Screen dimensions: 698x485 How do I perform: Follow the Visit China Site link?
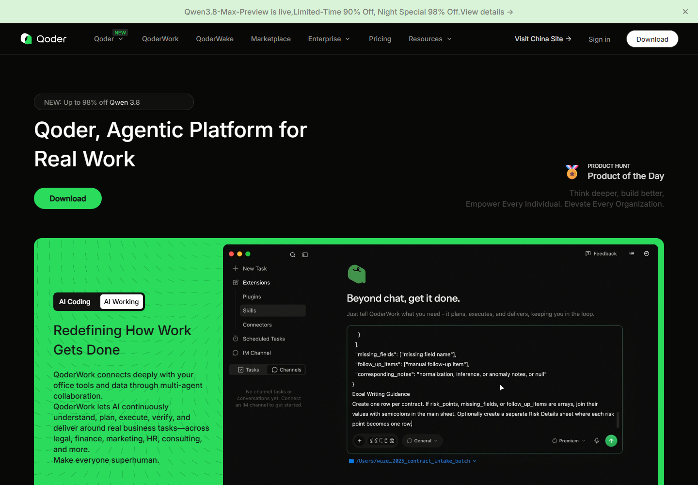543,39
